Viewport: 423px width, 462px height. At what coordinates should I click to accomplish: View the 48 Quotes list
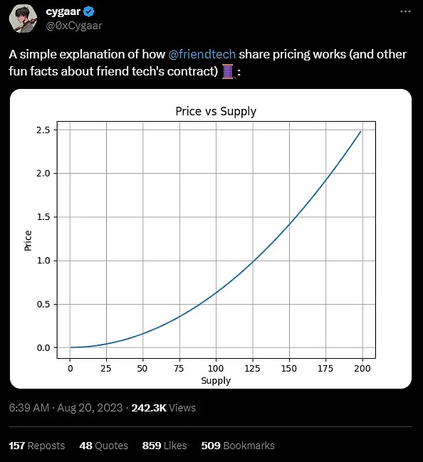[104, 446]
